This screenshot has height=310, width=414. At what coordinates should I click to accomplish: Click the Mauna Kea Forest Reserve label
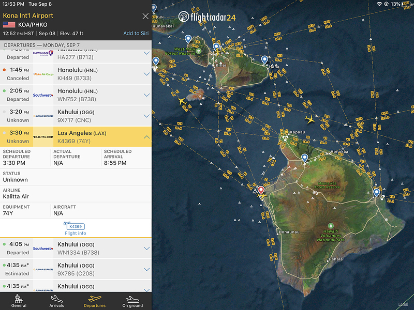[x=327, y=185]
